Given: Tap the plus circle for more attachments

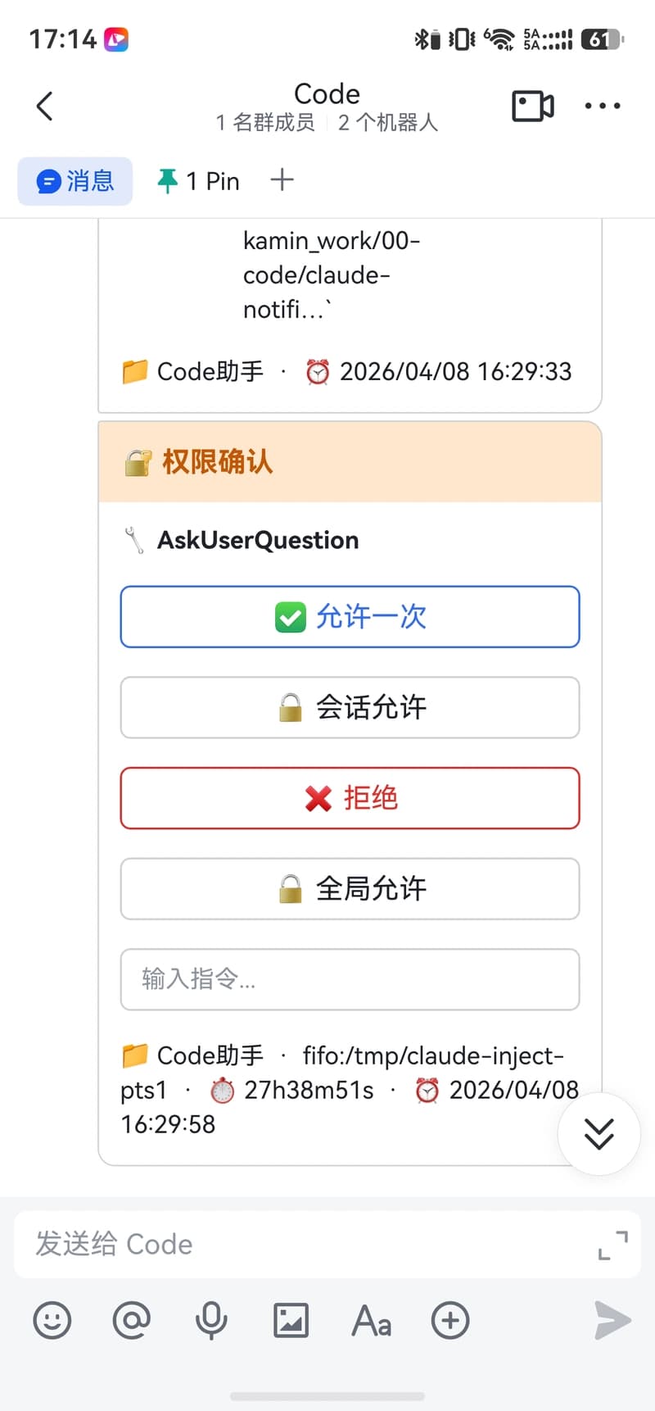Looking at the screenshot, I should (x=450, y=1321).
